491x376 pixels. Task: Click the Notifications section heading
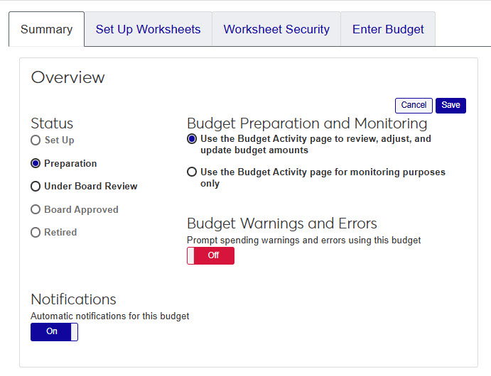73,299
